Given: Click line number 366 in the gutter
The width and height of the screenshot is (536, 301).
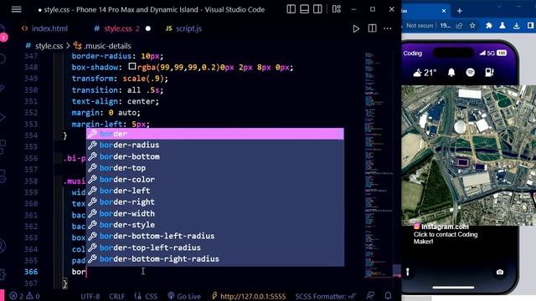Looking at the screenshot, I should pos(31,272).
